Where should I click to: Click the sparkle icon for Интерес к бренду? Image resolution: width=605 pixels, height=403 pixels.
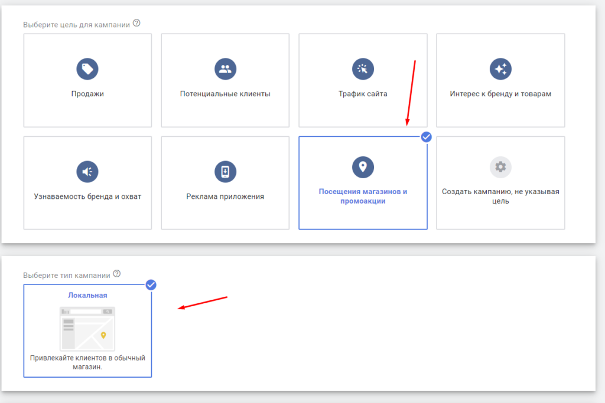point(500,69)
